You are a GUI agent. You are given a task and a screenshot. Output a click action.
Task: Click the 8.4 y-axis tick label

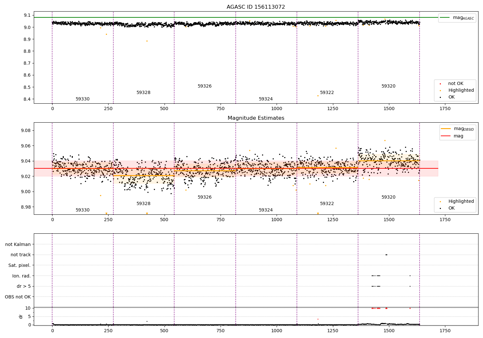[27, 99]
